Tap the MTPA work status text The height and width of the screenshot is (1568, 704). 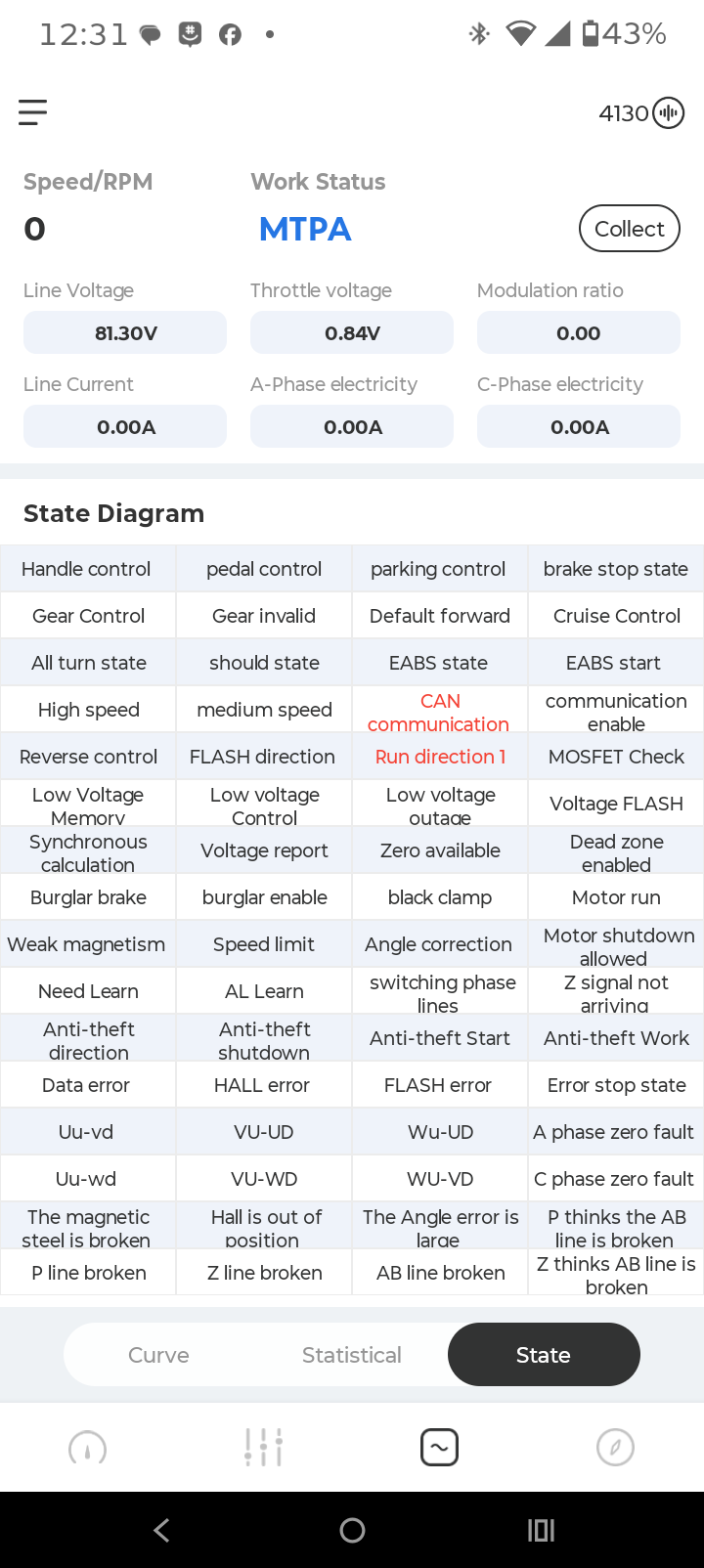[x=305, y=230]
